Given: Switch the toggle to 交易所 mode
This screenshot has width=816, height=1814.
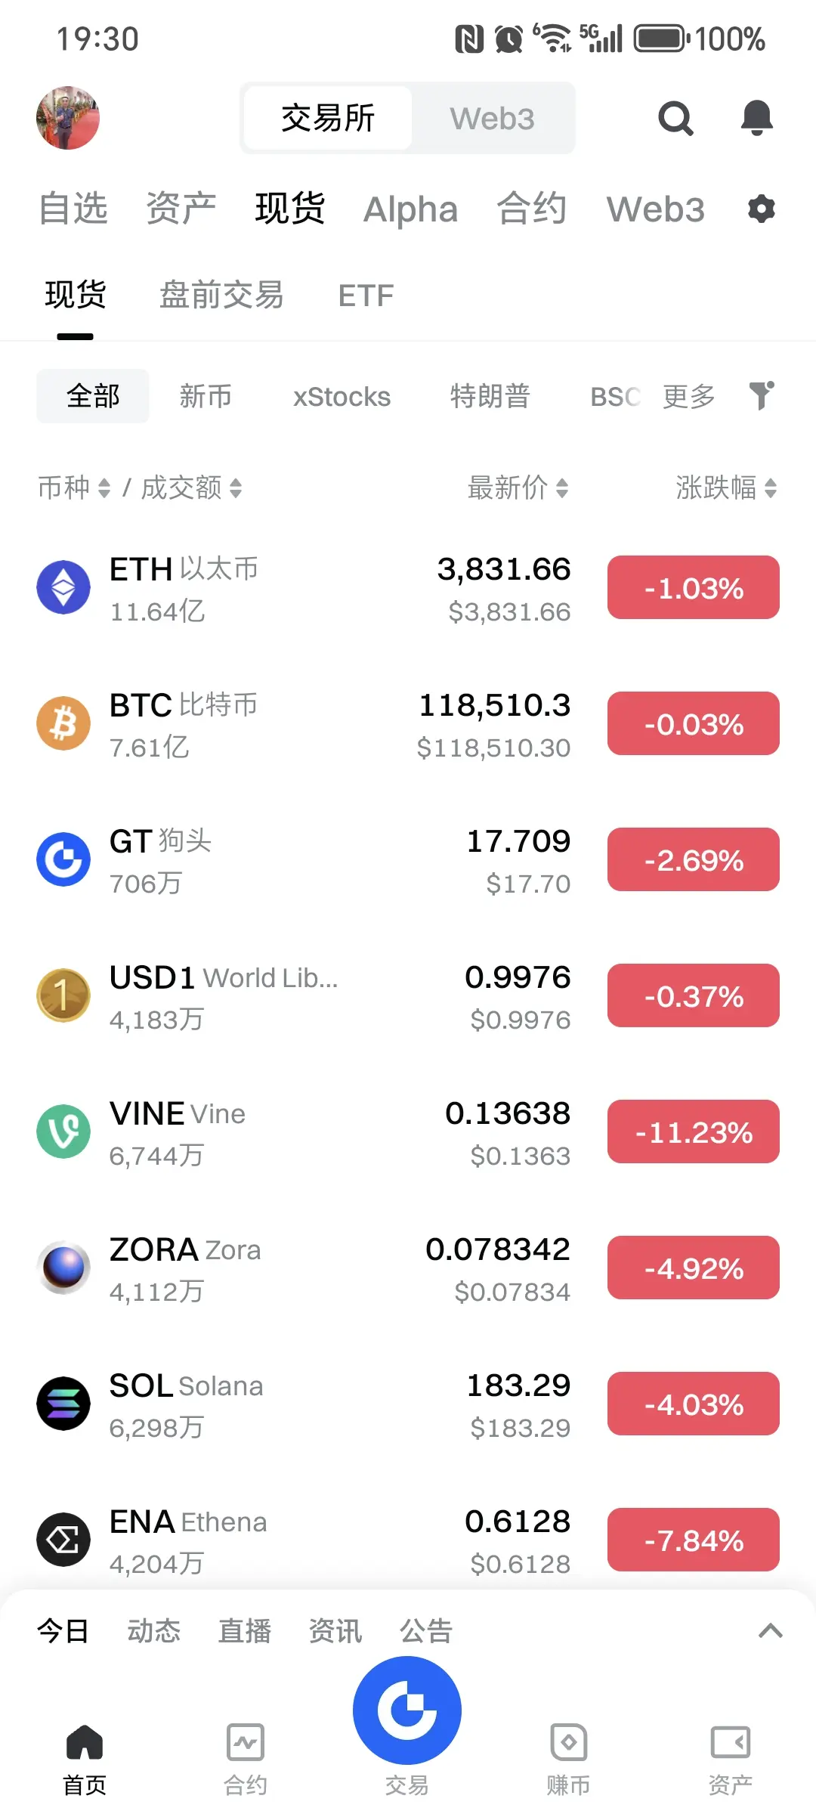Looking at the screenshot, I should (x=328, y=119).
